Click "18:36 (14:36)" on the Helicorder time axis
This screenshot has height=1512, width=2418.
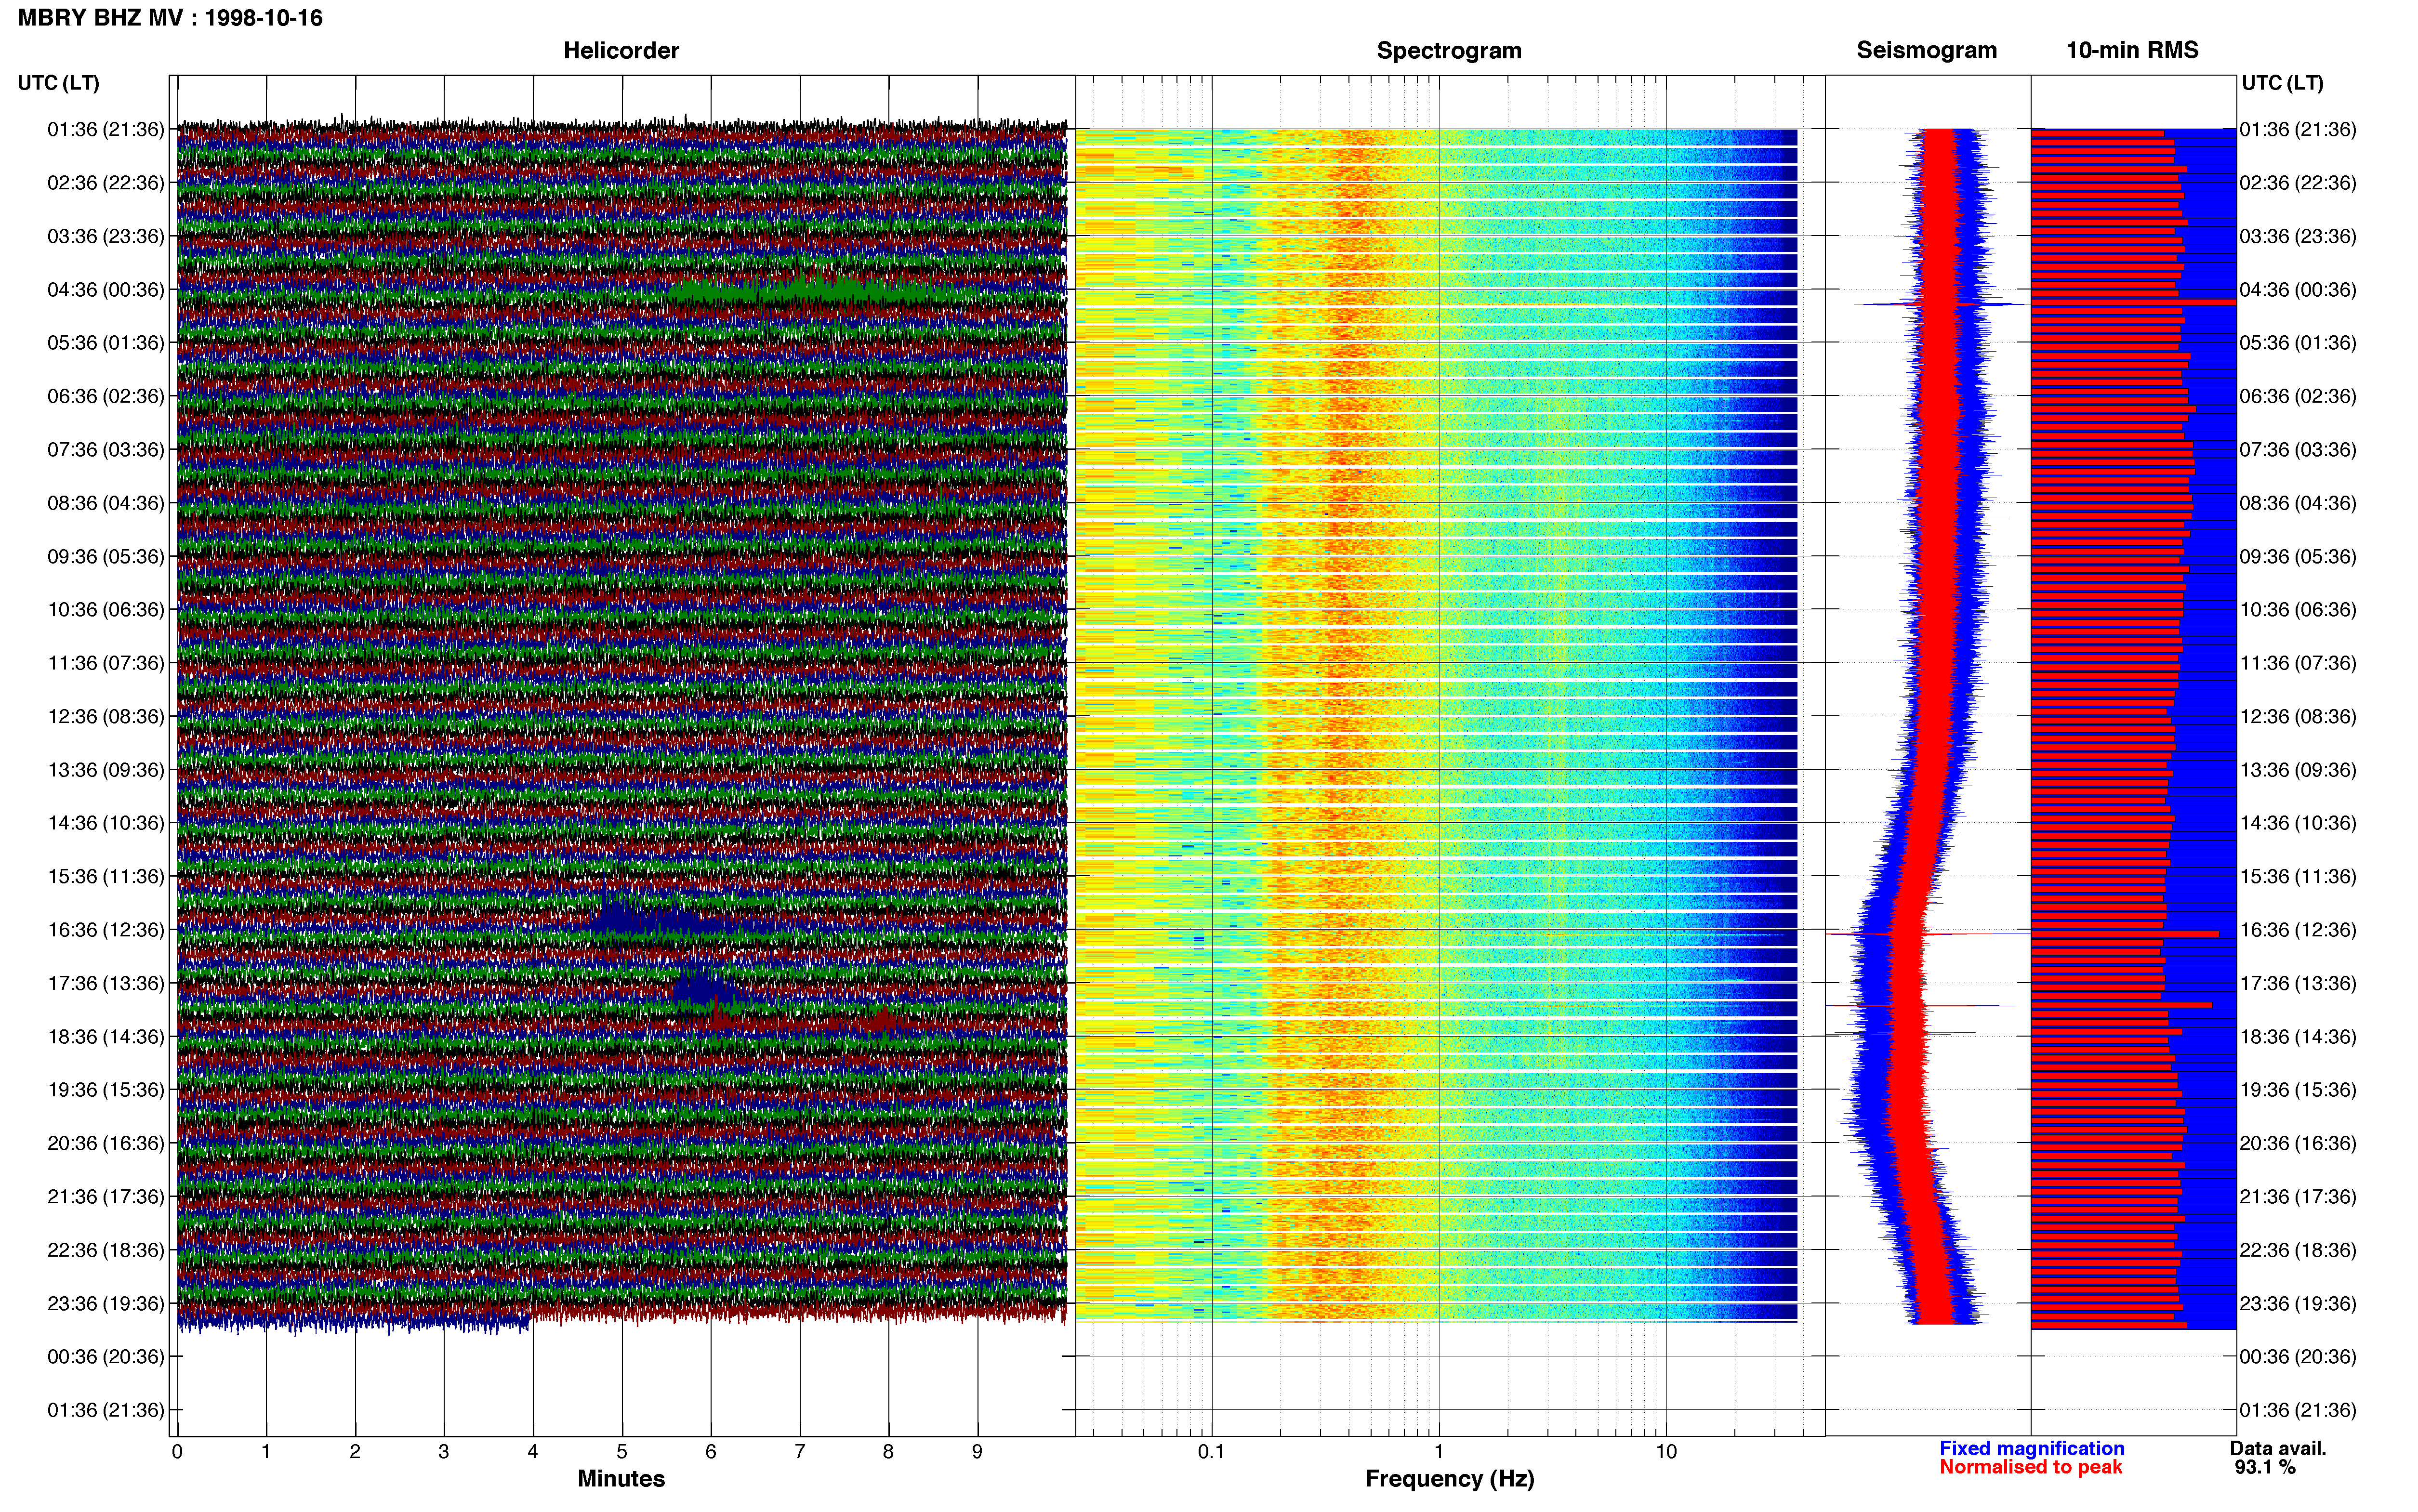(105, 1037)
